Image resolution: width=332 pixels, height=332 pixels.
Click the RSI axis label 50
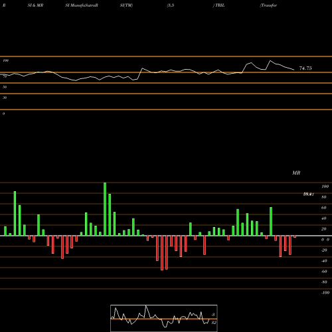tap(5, 87)
